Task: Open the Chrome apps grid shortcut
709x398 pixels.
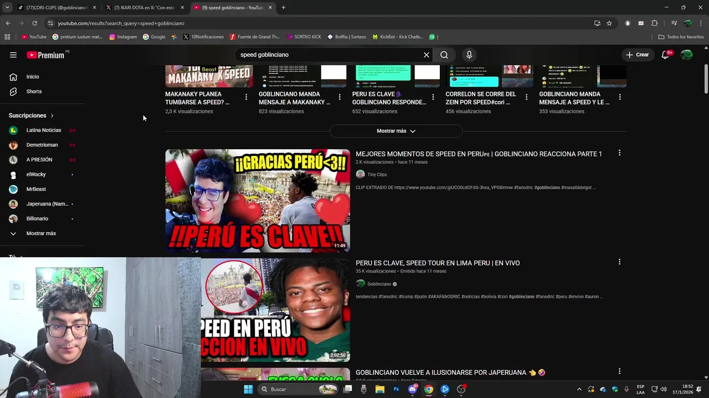Action: (7, 37)
